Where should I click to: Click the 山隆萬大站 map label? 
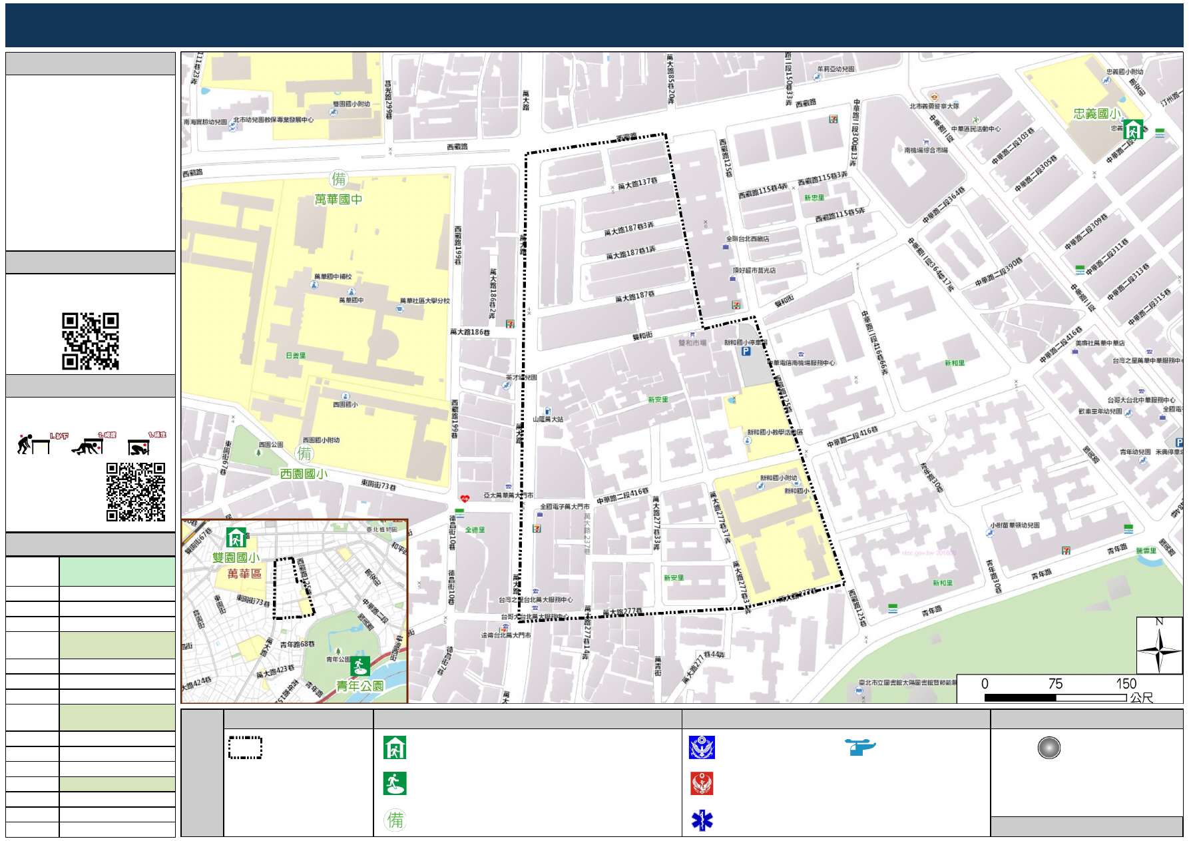tap(548, 420)
